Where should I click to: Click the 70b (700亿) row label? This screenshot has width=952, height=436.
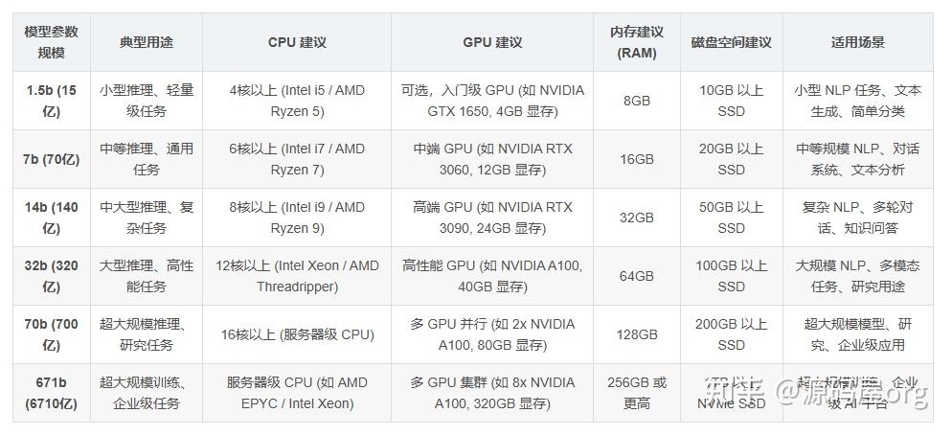pyautogui.click(x=52, y=334)
